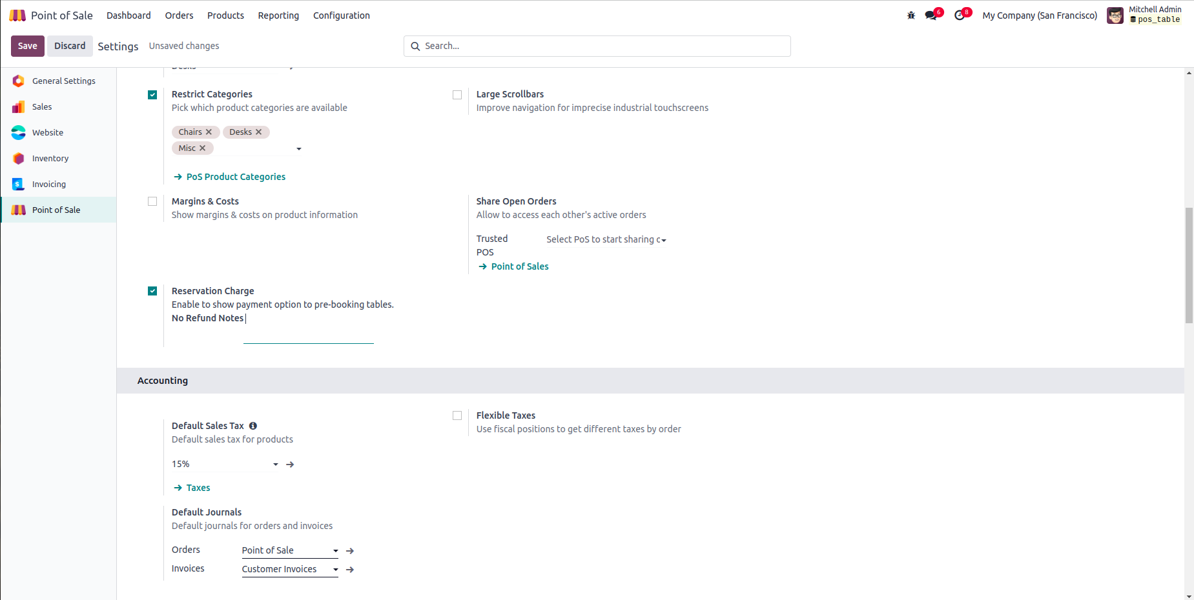
Task: Save the settings changes
Action: click(x=27, y=46)
